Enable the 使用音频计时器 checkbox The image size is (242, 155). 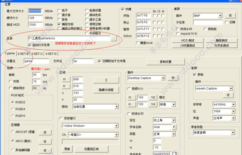[87, 28]
